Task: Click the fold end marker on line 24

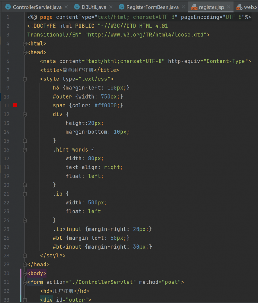Action: [x=25, y=220]
